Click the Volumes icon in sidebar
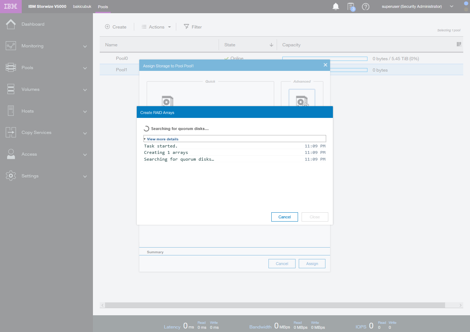Screen dimensions: 470x332 (11, 89)
